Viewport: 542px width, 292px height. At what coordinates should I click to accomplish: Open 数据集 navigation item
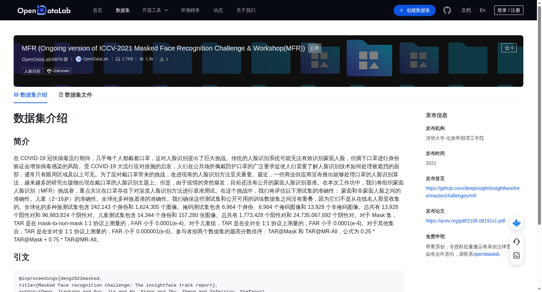pyautogui.click(x=123, y=10)
